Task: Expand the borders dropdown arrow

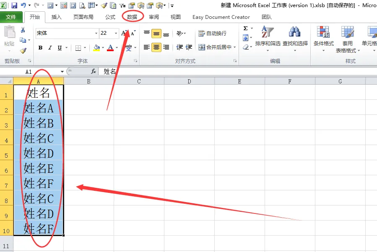Action: (85, 48)
